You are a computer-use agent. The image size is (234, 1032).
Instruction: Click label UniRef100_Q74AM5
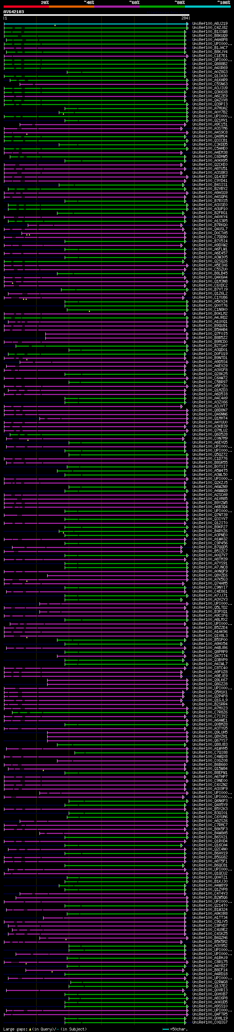210,583
